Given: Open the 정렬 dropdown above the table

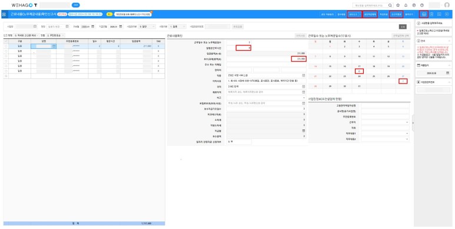Looking at the screenshot, I should (x=55, y=35).
